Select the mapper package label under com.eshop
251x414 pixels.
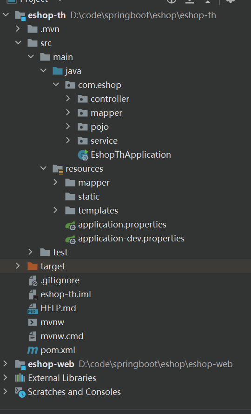(x=106, y=113)
